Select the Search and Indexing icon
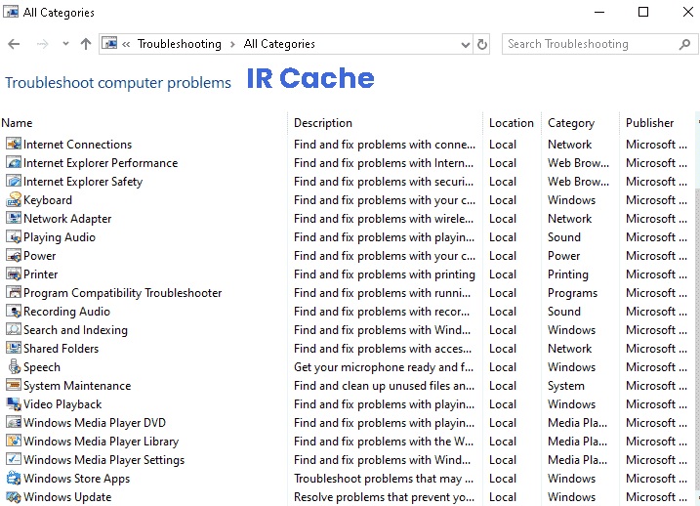Image resolution: width=700 pixels, height=506 pixels. [x=14, y=329]
